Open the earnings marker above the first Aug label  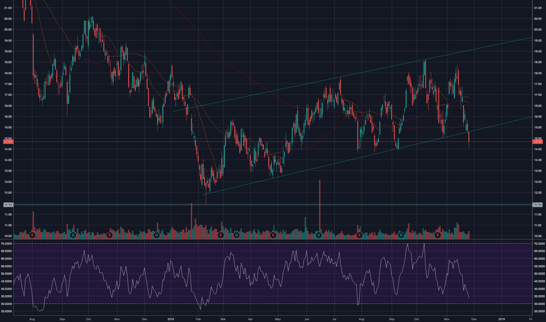click(x=32, y=235)
